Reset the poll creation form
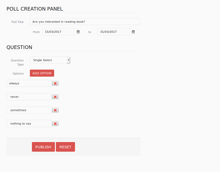Image resolution: width=220 pixels, height=172 pixels. coord(65,147)
